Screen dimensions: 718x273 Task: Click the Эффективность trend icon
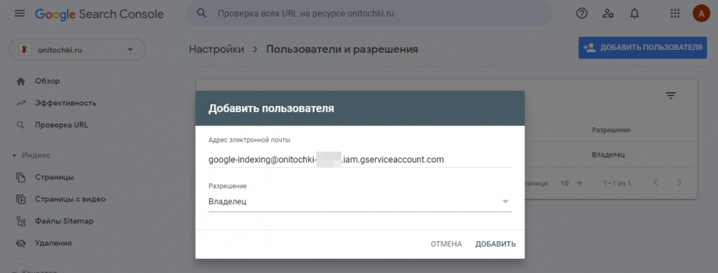click(x=20, y=103)
